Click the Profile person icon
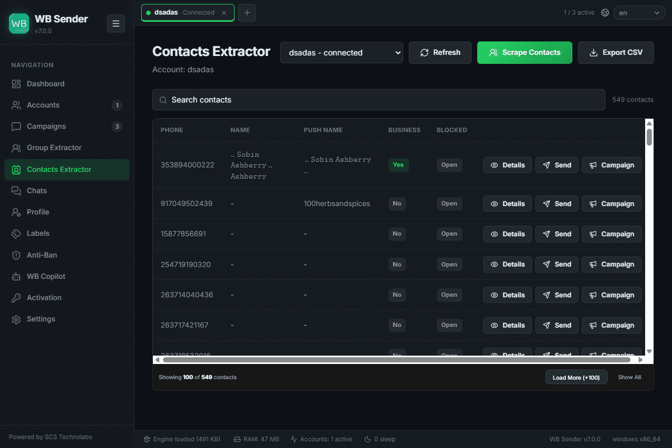 pos(16,212)
